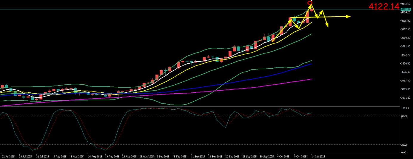
Task: Click the 3624.40 price scale label
Action: click(406, 64)
